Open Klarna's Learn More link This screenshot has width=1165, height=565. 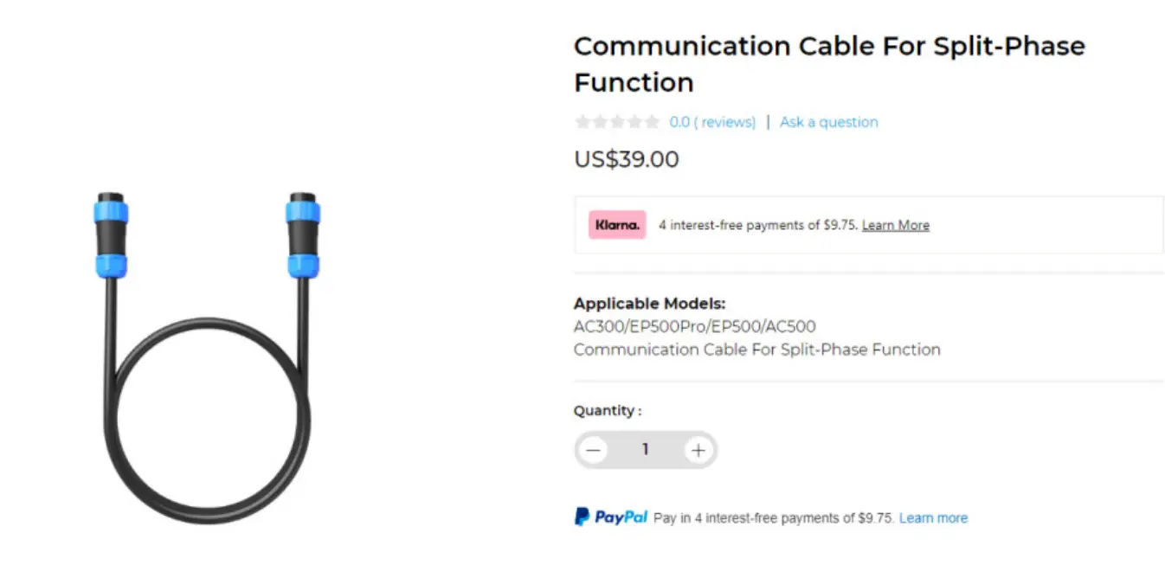(x=895, y=225)
